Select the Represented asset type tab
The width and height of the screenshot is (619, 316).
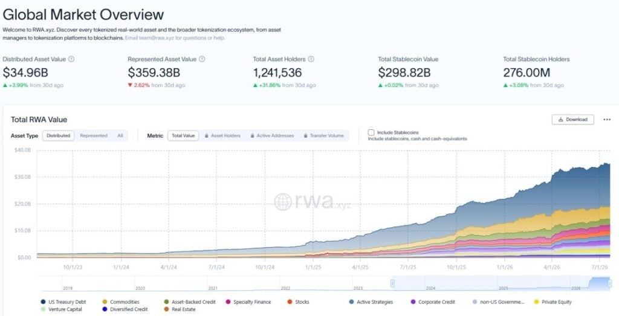(x=94, y=136)
